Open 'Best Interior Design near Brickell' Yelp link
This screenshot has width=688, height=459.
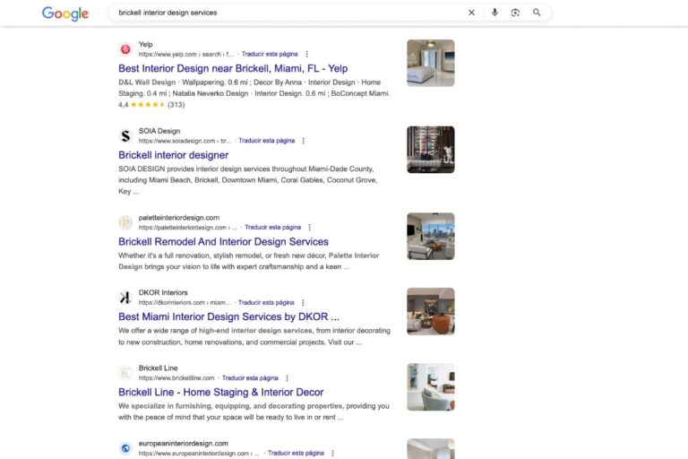tap(233, 68)
